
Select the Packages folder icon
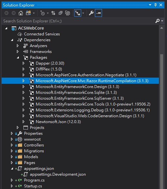[26, 57]
